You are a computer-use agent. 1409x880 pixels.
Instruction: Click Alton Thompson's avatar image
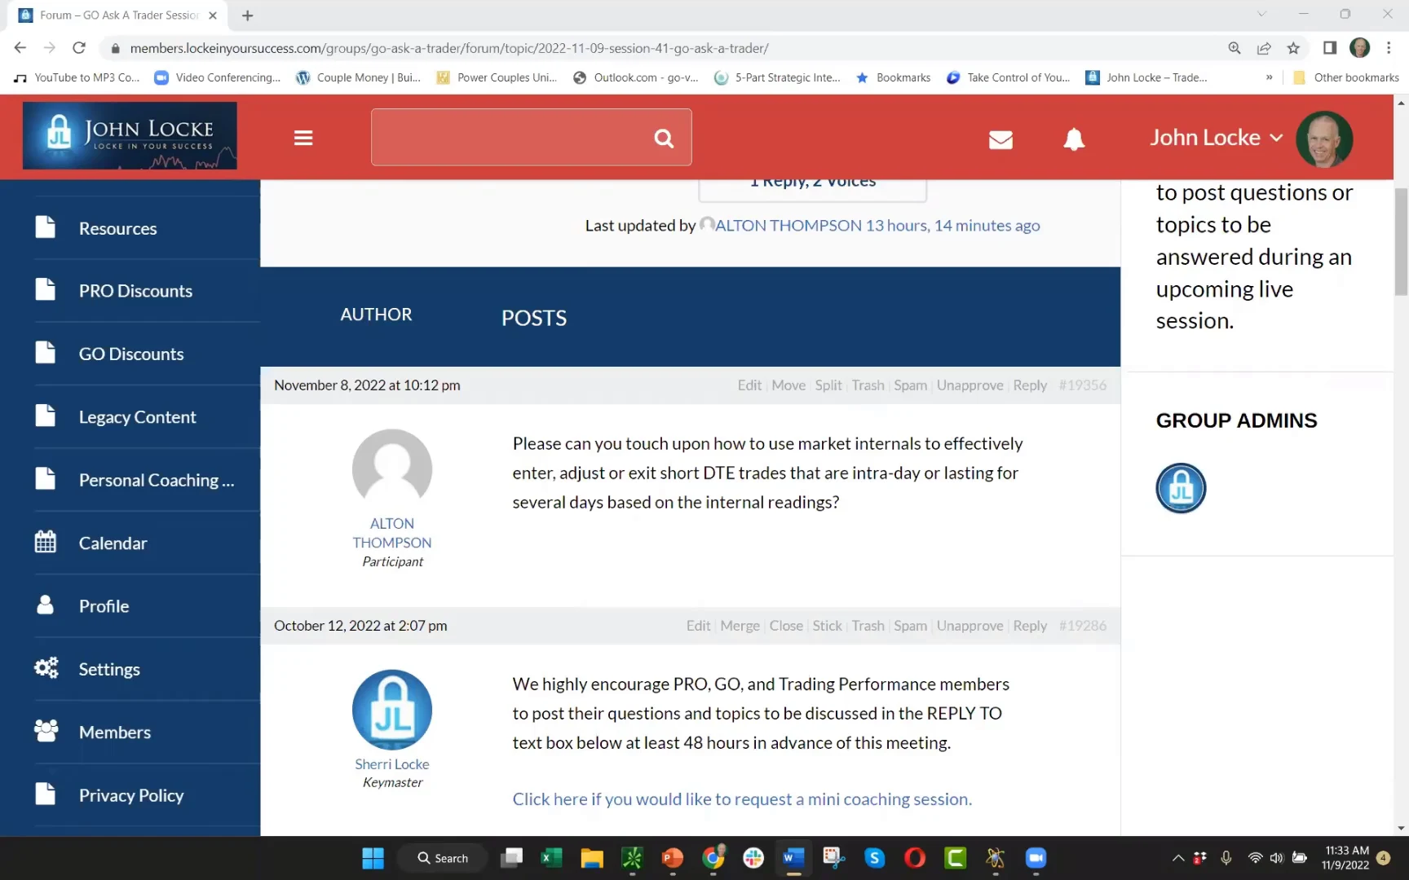392,469
